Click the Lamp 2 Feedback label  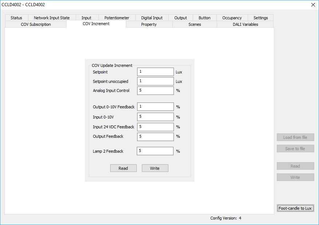108,151
